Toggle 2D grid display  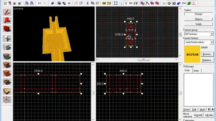(5, 3)
